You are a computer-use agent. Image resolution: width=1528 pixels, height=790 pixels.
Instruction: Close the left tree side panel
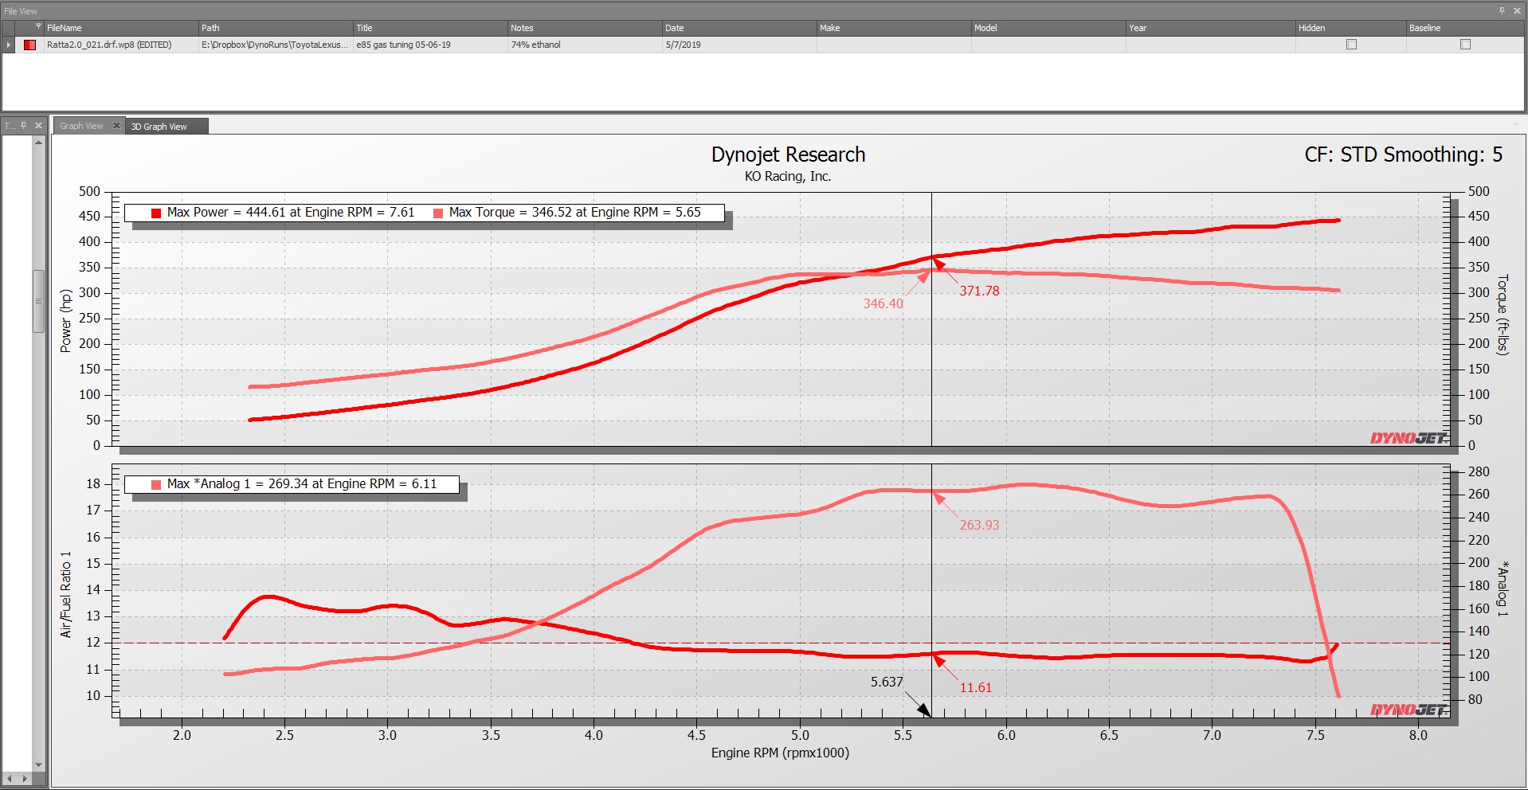(38, 126)
